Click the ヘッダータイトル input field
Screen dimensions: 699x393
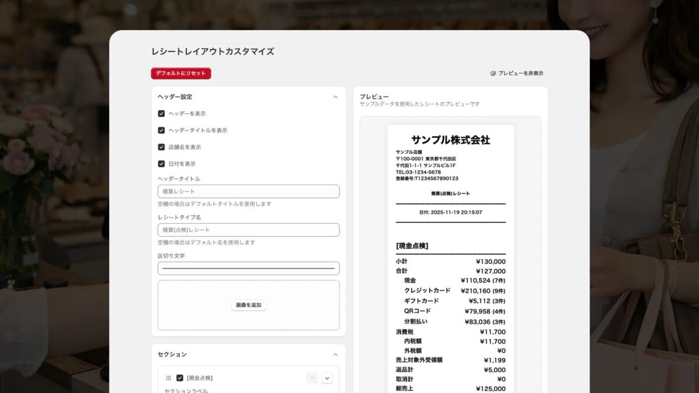(248, 191)
